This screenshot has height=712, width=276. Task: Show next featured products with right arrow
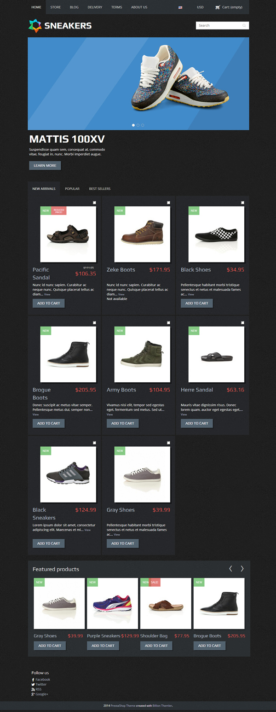(242, 569)
